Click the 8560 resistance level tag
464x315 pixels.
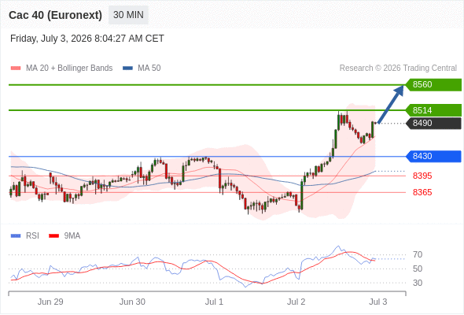[433, 85]
